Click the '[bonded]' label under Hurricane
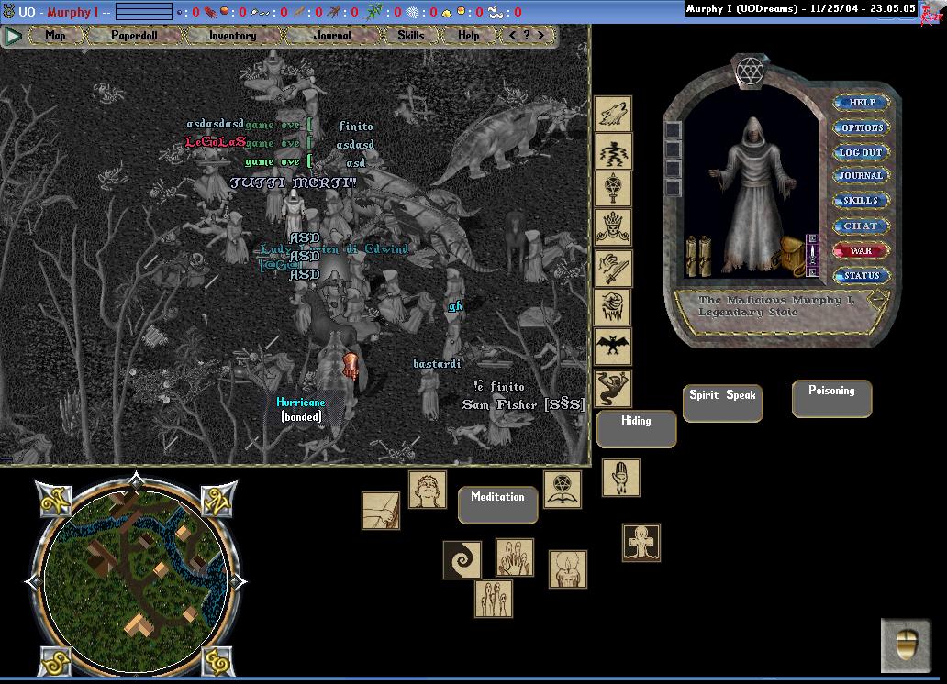 pyautogui.click(x=301, y=416)
